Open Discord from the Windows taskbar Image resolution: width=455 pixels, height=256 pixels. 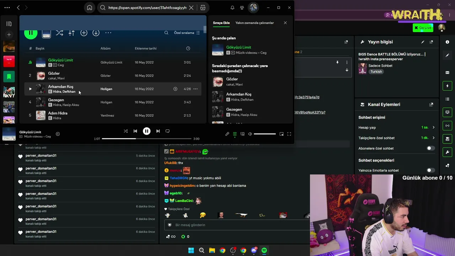[x=254, y=250]
